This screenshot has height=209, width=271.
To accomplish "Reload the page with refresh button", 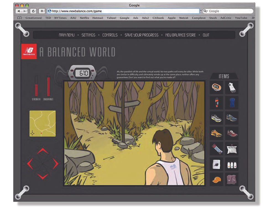I will (33, 11).
